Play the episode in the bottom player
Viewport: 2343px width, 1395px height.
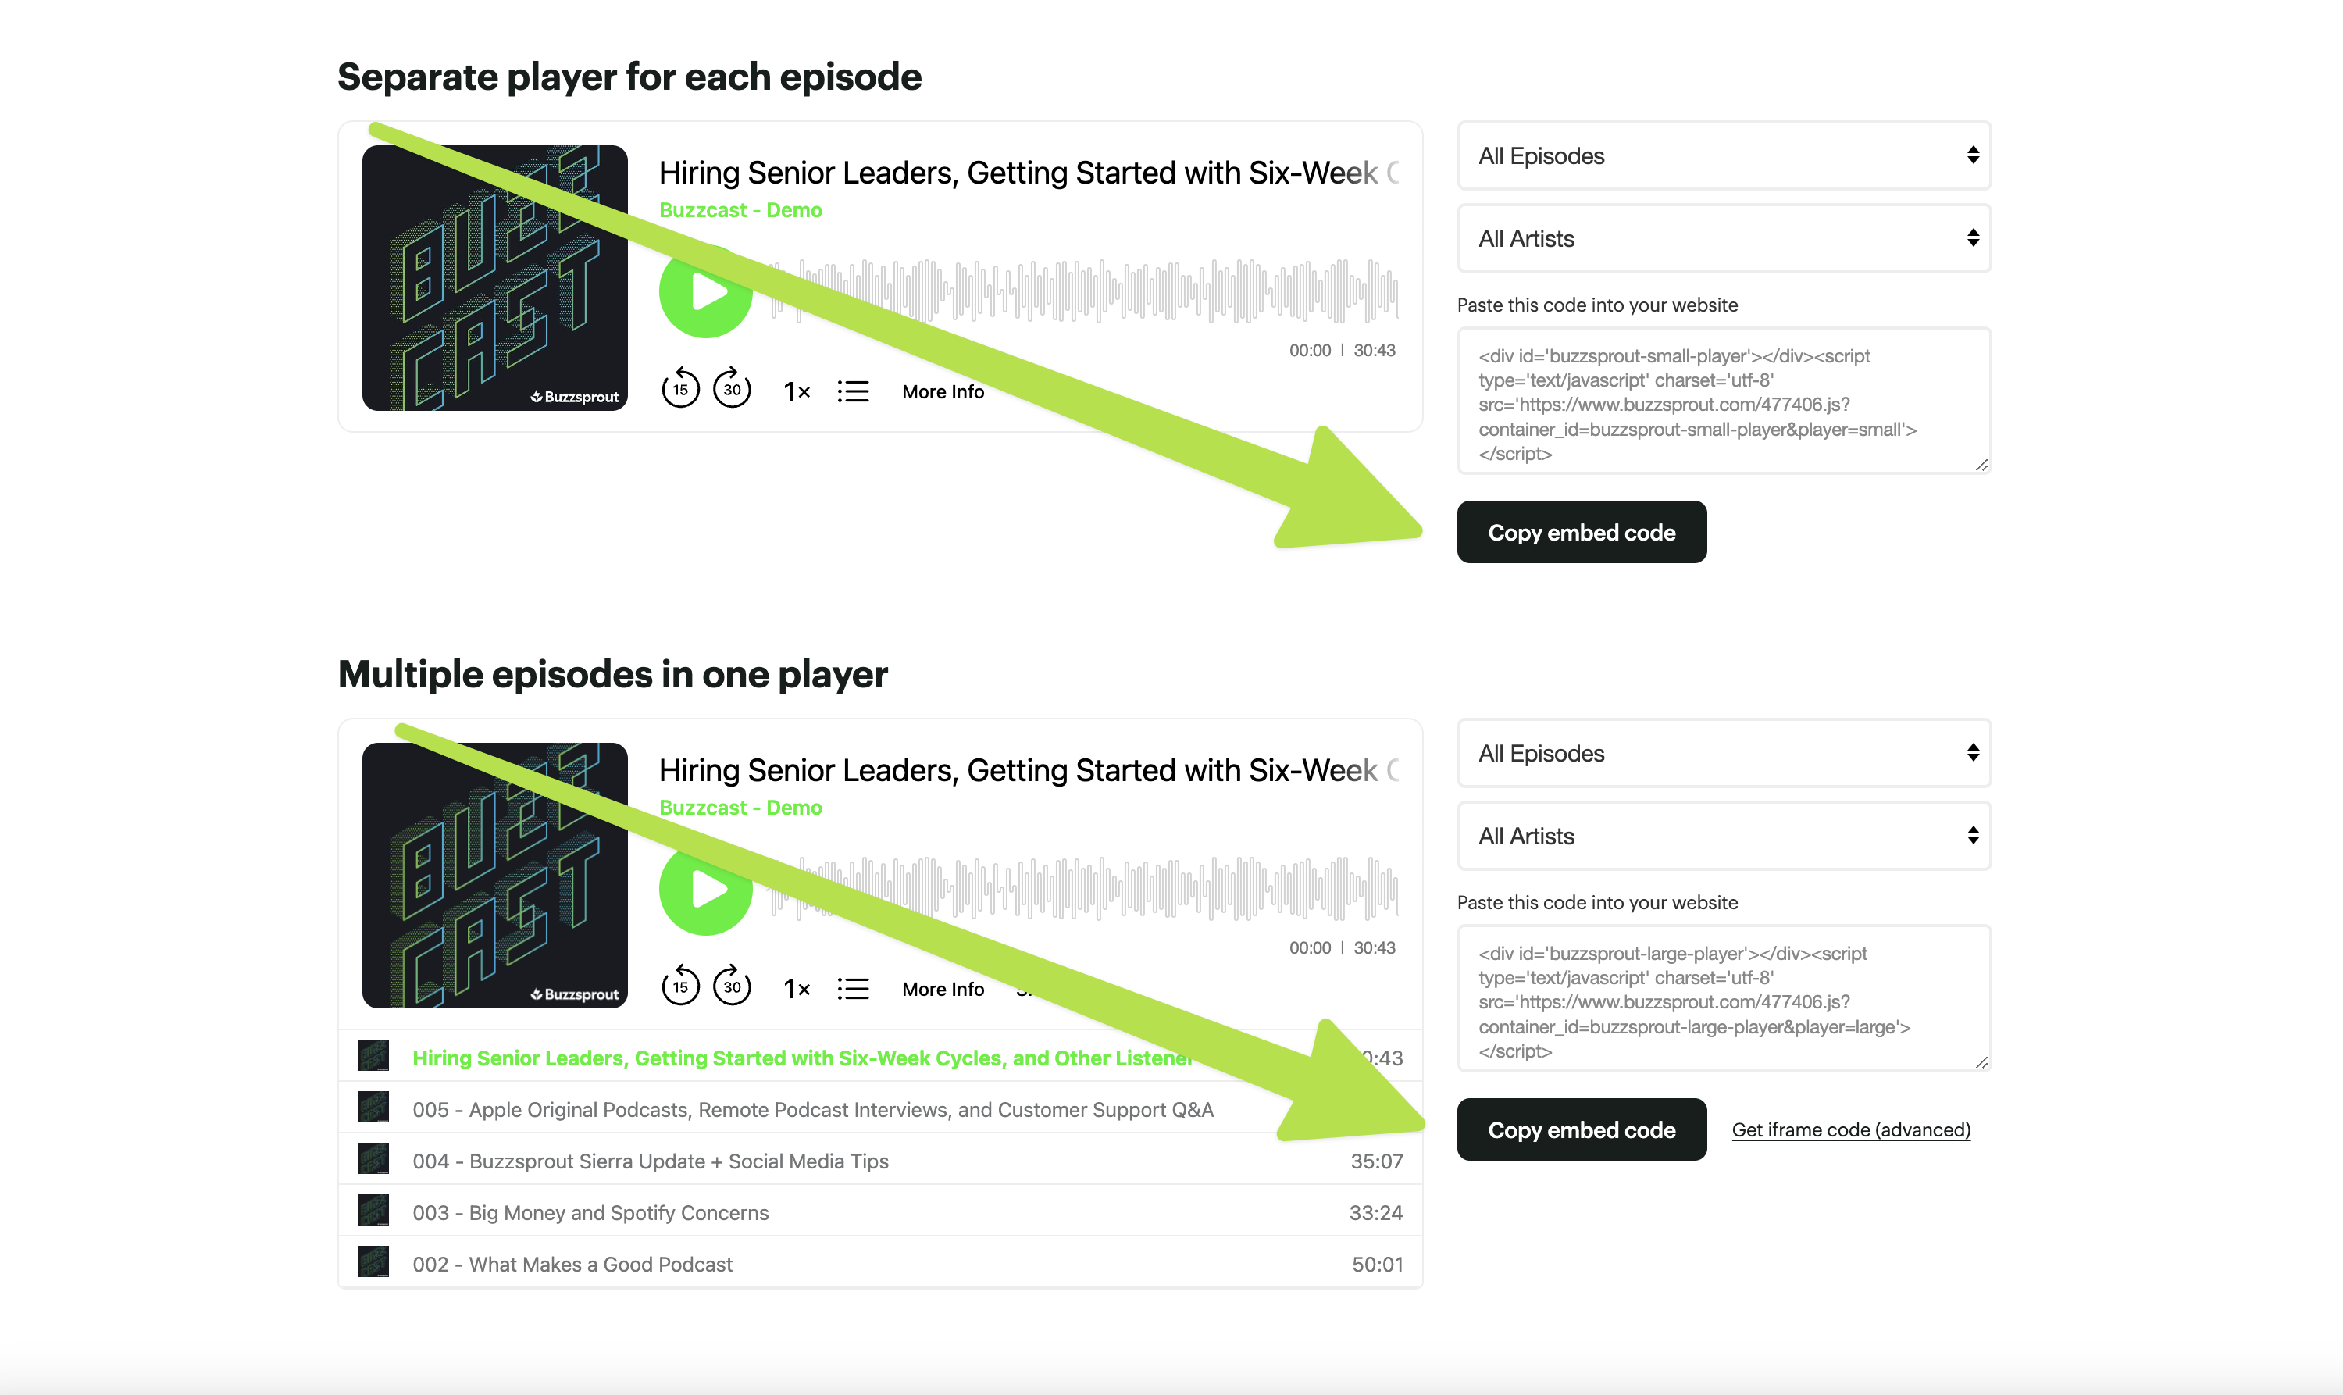705,890
